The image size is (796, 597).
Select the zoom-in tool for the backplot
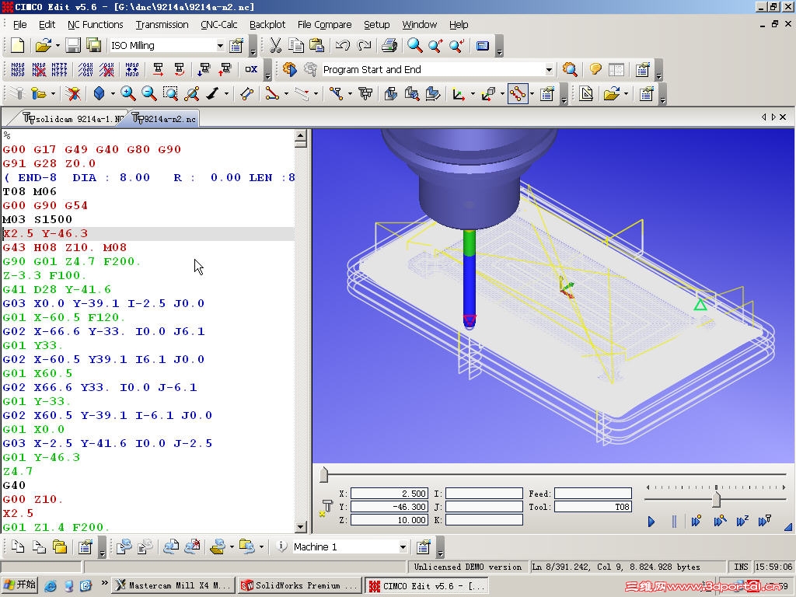tap(128, 93)
